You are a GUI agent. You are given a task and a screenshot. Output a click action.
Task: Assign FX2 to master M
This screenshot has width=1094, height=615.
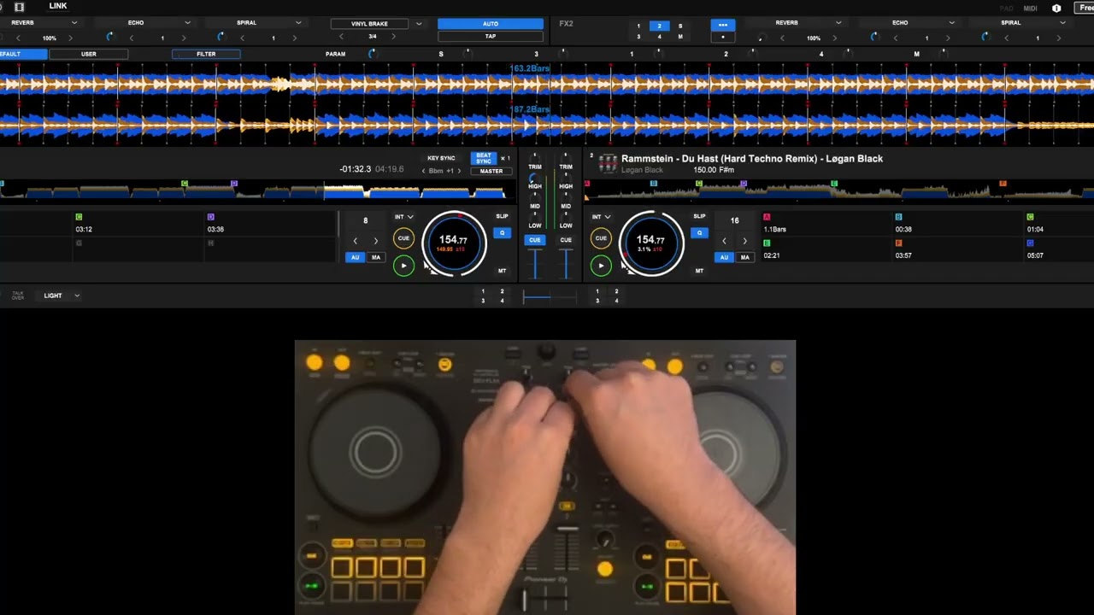point(680,37)
